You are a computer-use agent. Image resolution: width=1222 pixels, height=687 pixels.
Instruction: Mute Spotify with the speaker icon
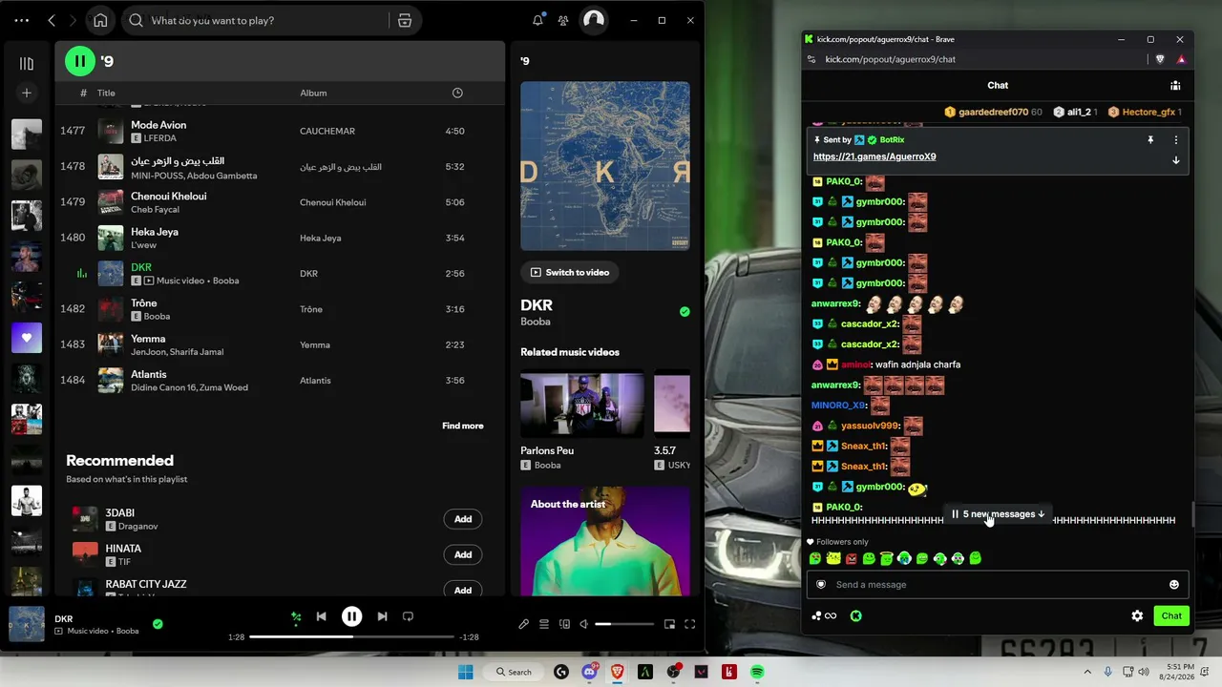tap(584, 624)
